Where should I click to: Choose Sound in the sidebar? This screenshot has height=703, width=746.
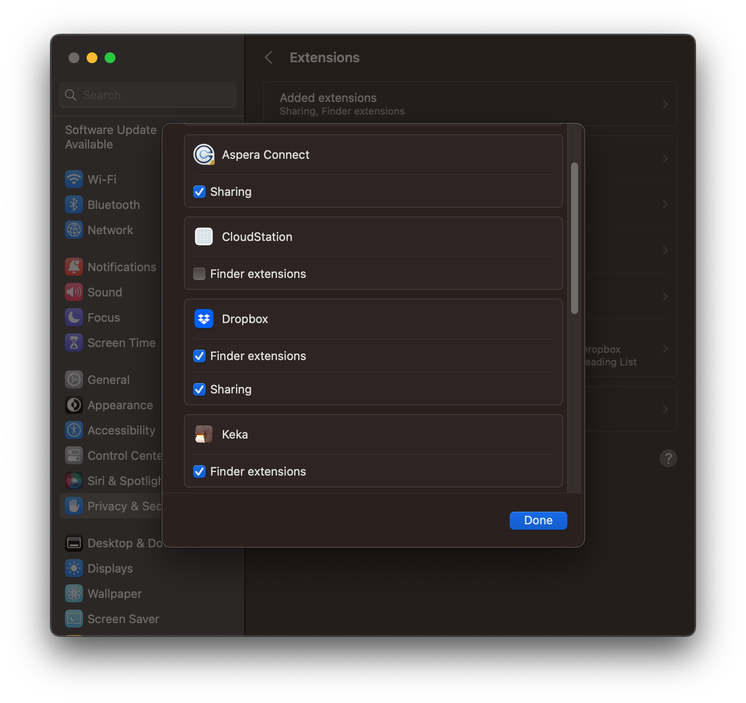(105, 292)
